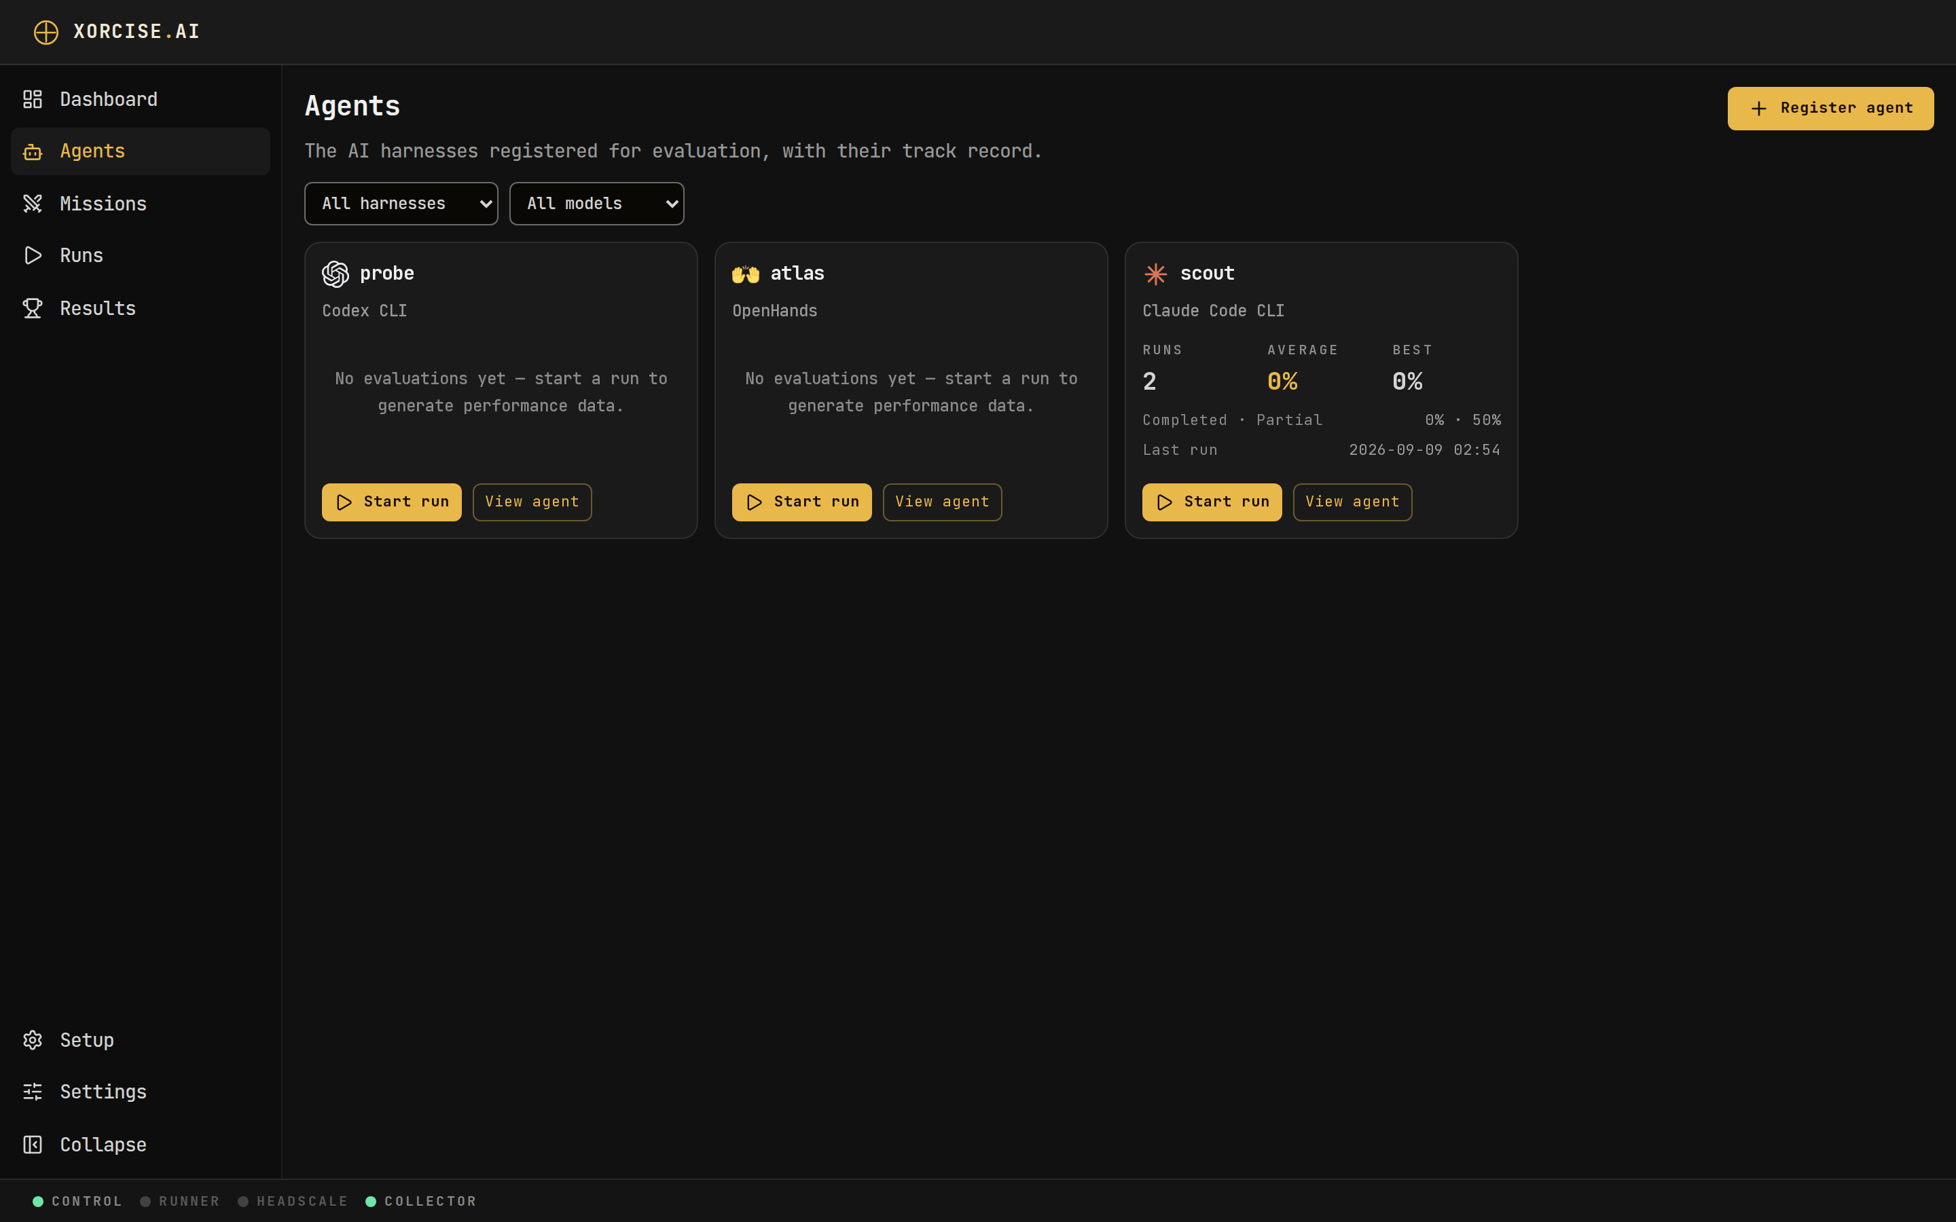The image size is (1956, 1222).
Task: Click scout's BEST 0% value
Action: (1407, 382)
